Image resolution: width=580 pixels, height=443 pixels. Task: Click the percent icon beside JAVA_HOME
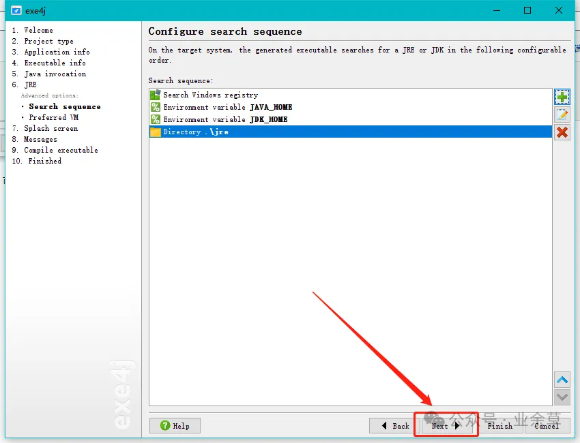[x=156, y=107]
